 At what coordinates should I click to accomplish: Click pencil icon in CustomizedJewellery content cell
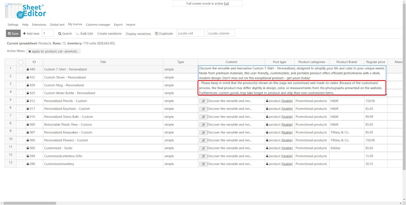(x=203, y=164)
